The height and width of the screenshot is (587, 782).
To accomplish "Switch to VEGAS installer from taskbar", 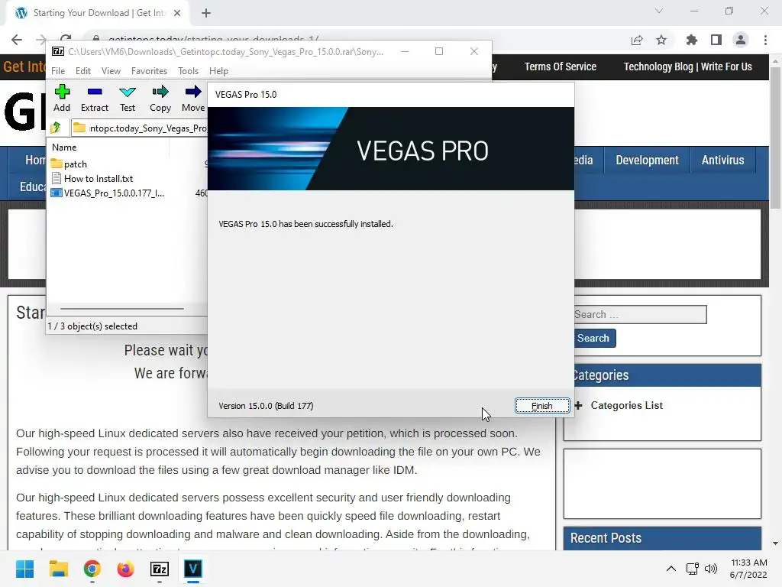I will pyautogui.click(x=193, y=569).
